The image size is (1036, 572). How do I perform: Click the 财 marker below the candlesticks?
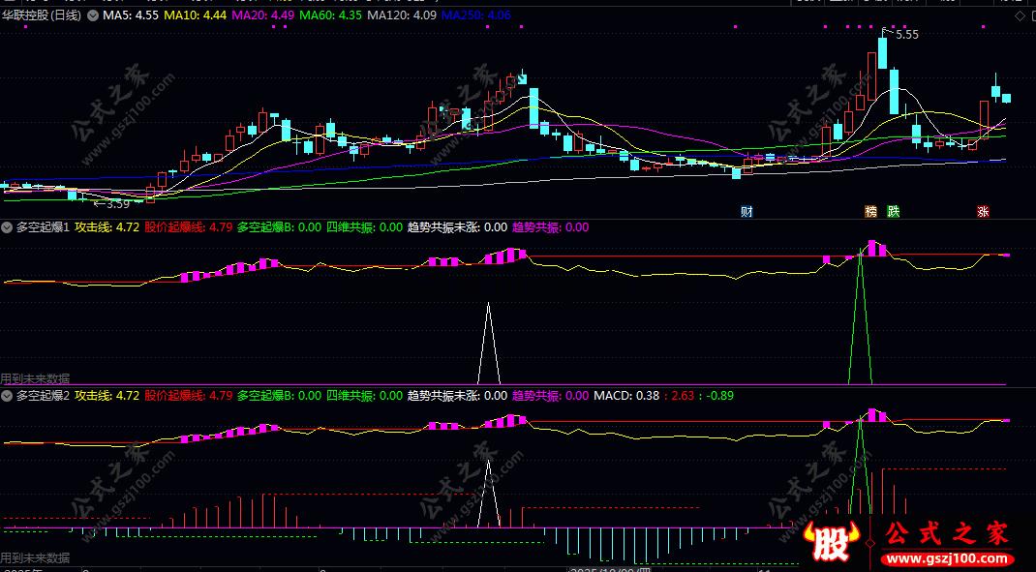747,211
